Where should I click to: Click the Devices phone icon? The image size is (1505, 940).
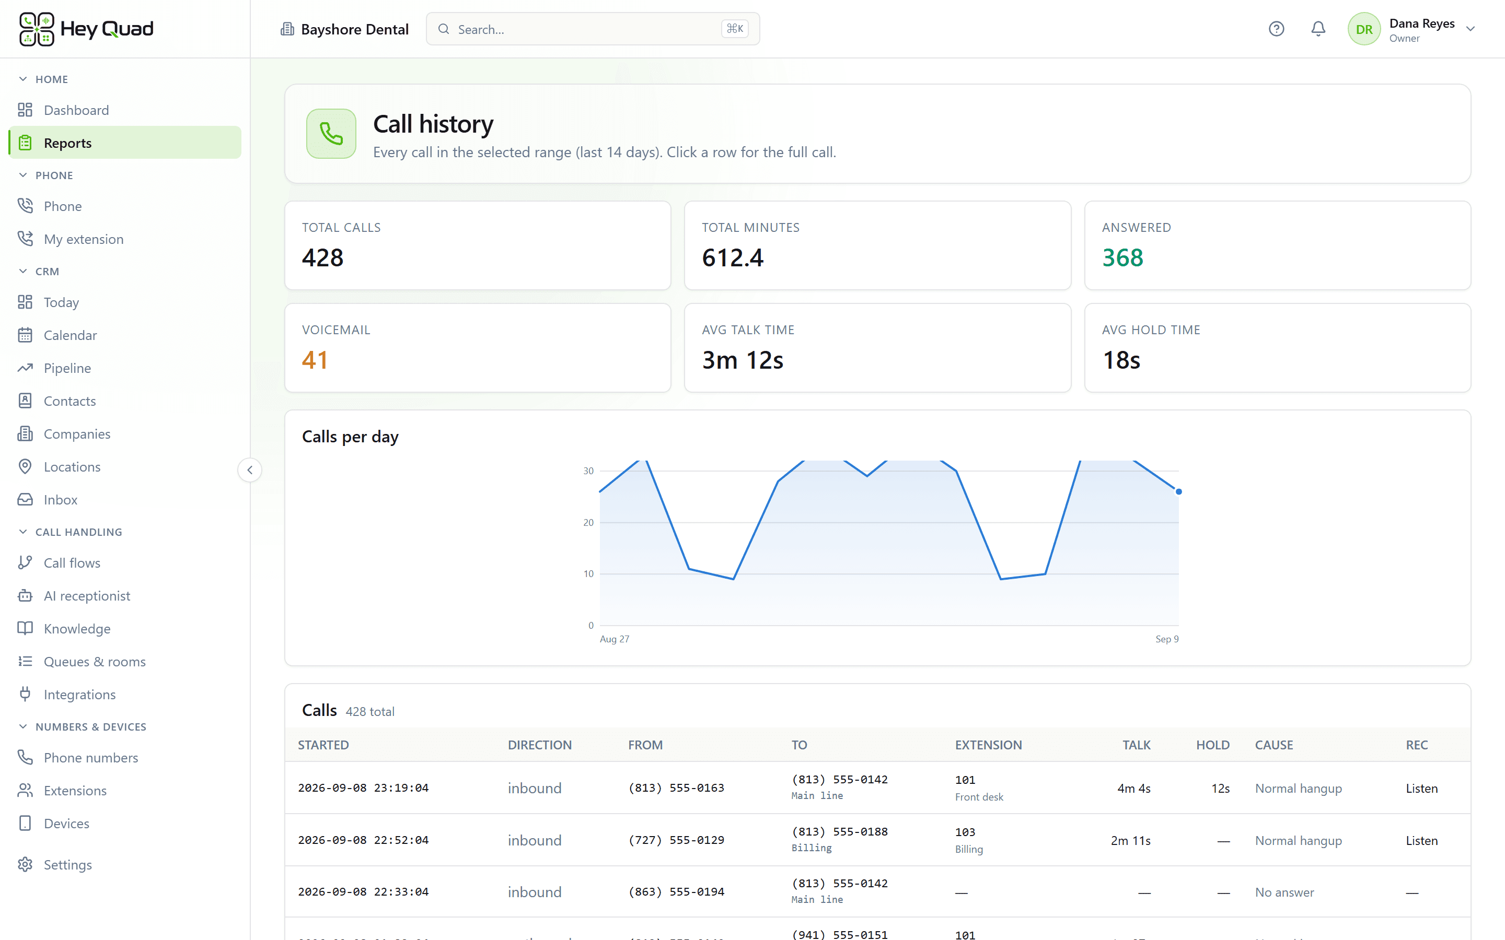pos(25,822)
